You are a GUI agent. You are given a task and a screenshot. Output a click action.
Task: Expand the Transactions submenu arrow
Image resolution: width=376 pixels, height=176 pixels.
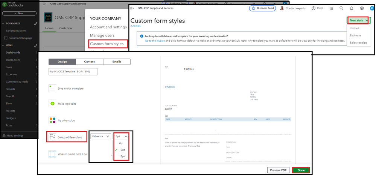[36, 60]
